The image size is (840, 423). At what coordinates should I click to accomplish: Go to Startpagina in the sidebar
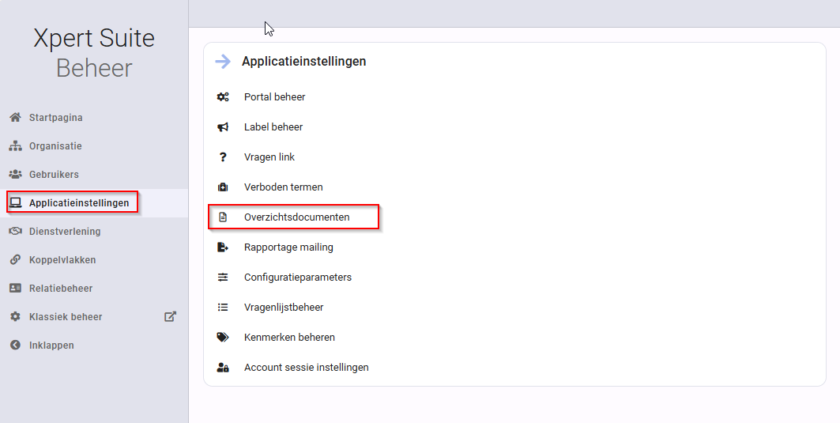coord(56,117)
